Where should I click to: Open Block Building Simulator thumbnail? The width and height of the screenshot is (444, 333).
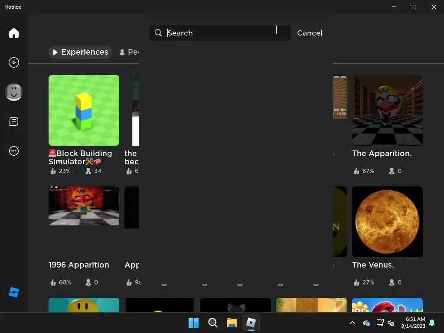pyautogui.click(x=84, y=110)
